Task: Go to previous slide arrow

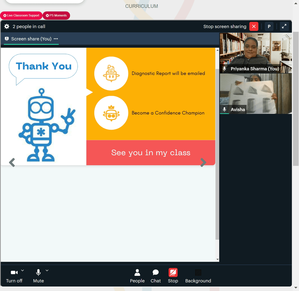Action: click(x=12, y=163)
